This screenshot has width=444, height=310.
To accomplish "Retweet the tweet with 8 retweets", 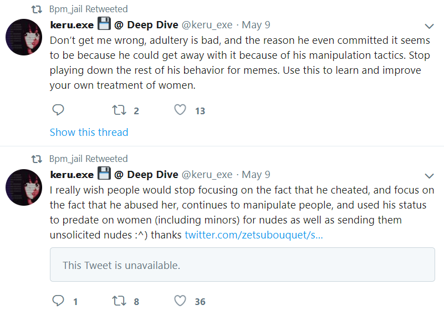I will click(119, 301).
